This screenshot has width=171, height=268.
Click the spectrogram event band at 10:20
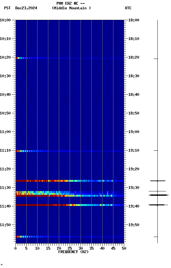pyautogui.click(x=70, y=58)
